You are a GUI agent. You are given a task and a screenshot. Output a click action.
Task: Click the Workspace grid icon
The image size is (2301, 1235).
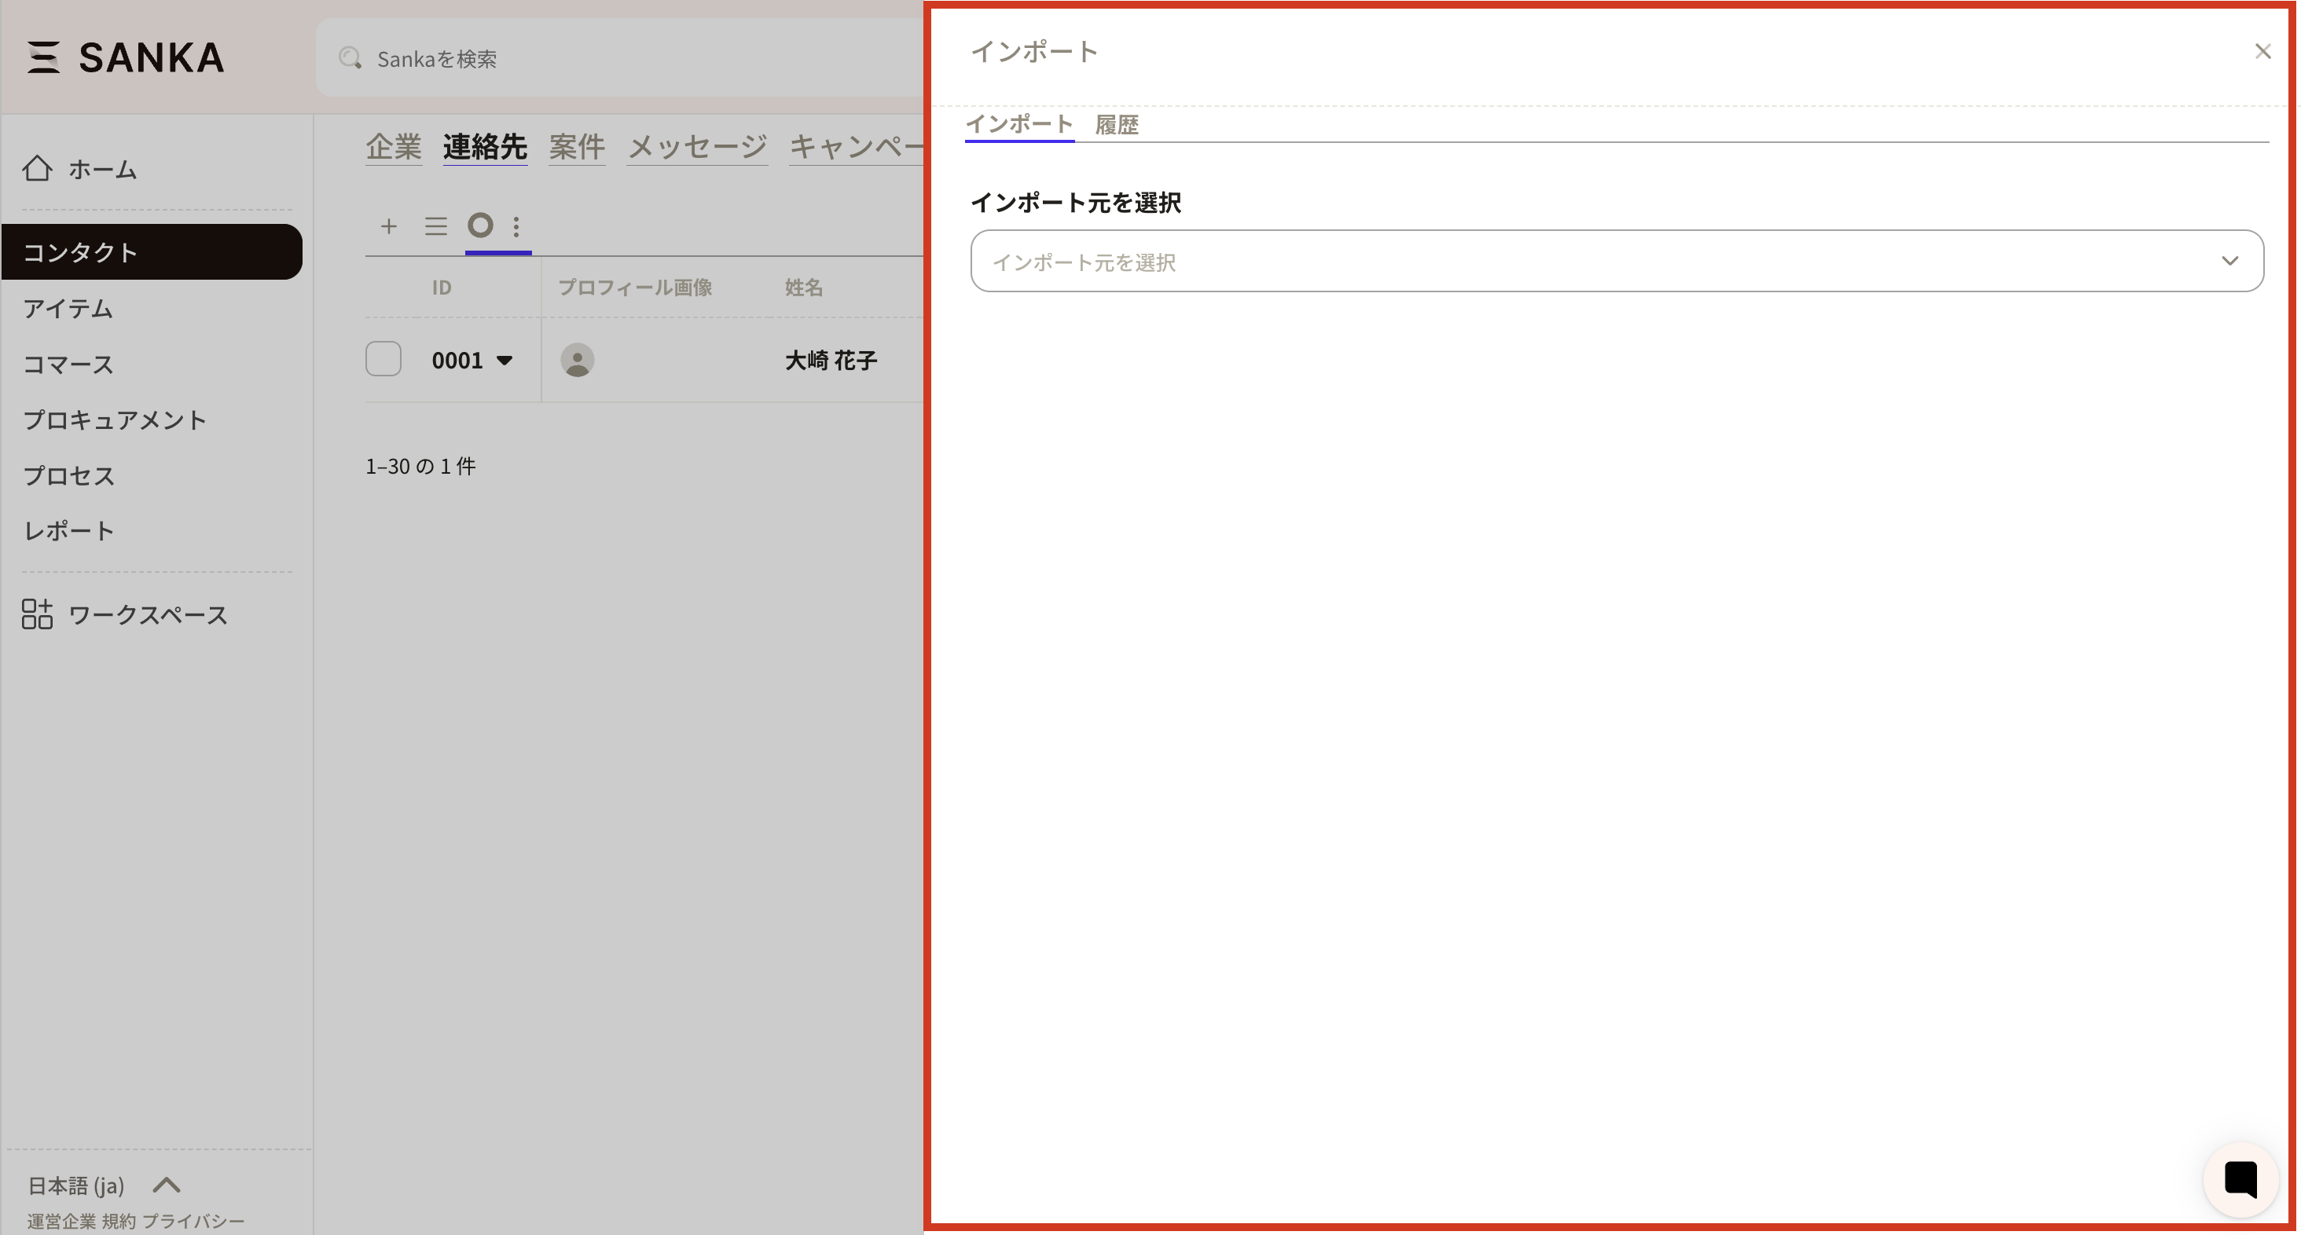click(x=38, y=614)
